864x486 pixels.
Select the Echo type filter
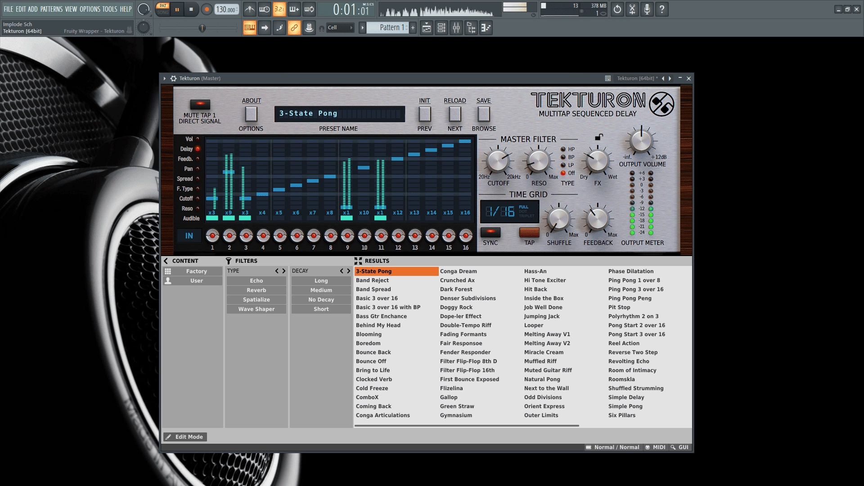click(256, 281)
